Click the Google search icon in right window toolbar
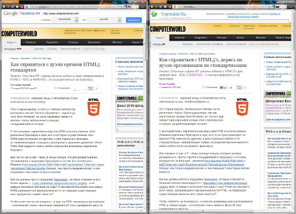 [274, 7]
